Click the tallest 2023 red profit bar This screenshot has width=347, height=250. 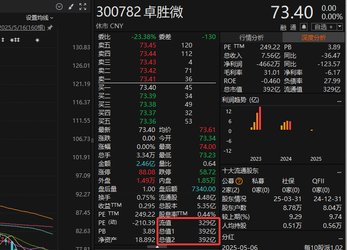click(x=260, y=118)
